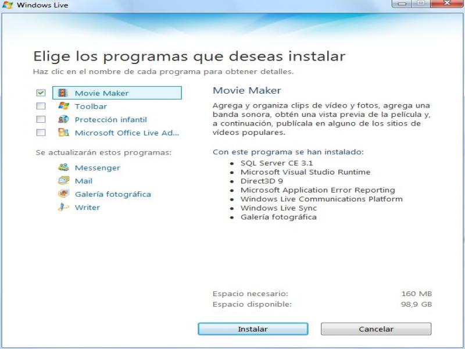Click 'Se actualizarán estos programas:' label
Viewport: 465px width, 349px height.
pyautogui.click(x=103, y=152)
